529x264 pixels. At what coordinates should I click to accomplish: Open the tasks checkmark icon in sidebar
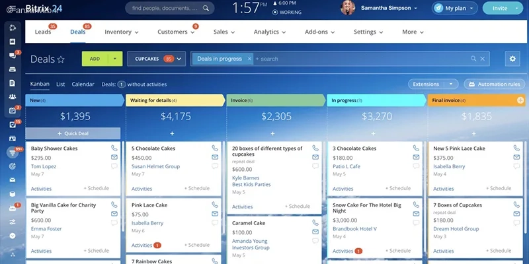point(13,125)
